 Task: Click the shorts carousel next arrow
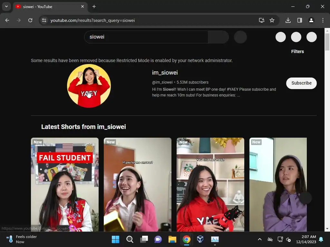click(x=306, y=198)
